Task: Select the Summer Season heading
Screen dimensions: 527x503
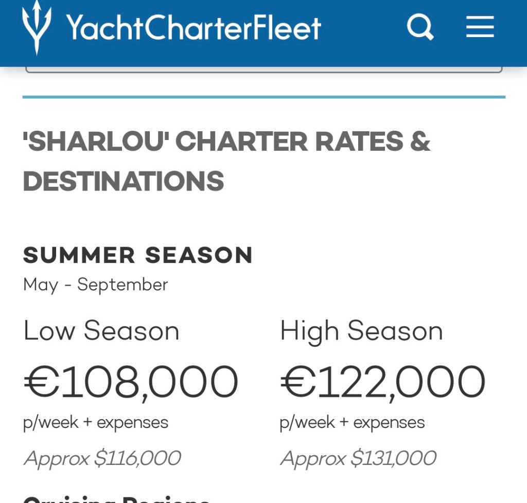Action: point(138,255)
